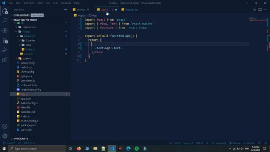This screenshot has height=152, width=270.
Task: Open the Extensions view
Action: click(x=5, y=60)
